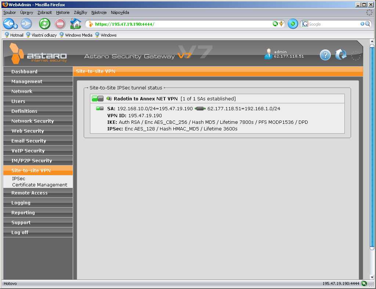Click the browser reload page icon
Viewport: 376px width, 289px height.
tap(45, 24)
